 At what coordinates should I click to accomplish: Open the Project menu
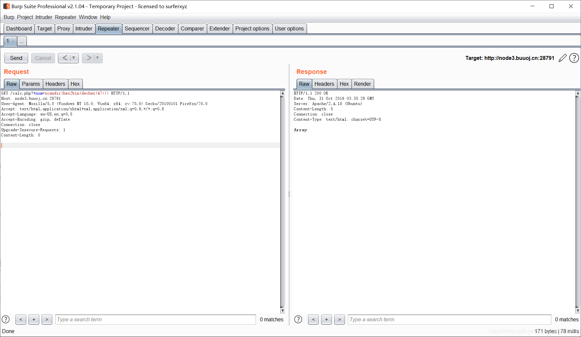tap(25, 17)
